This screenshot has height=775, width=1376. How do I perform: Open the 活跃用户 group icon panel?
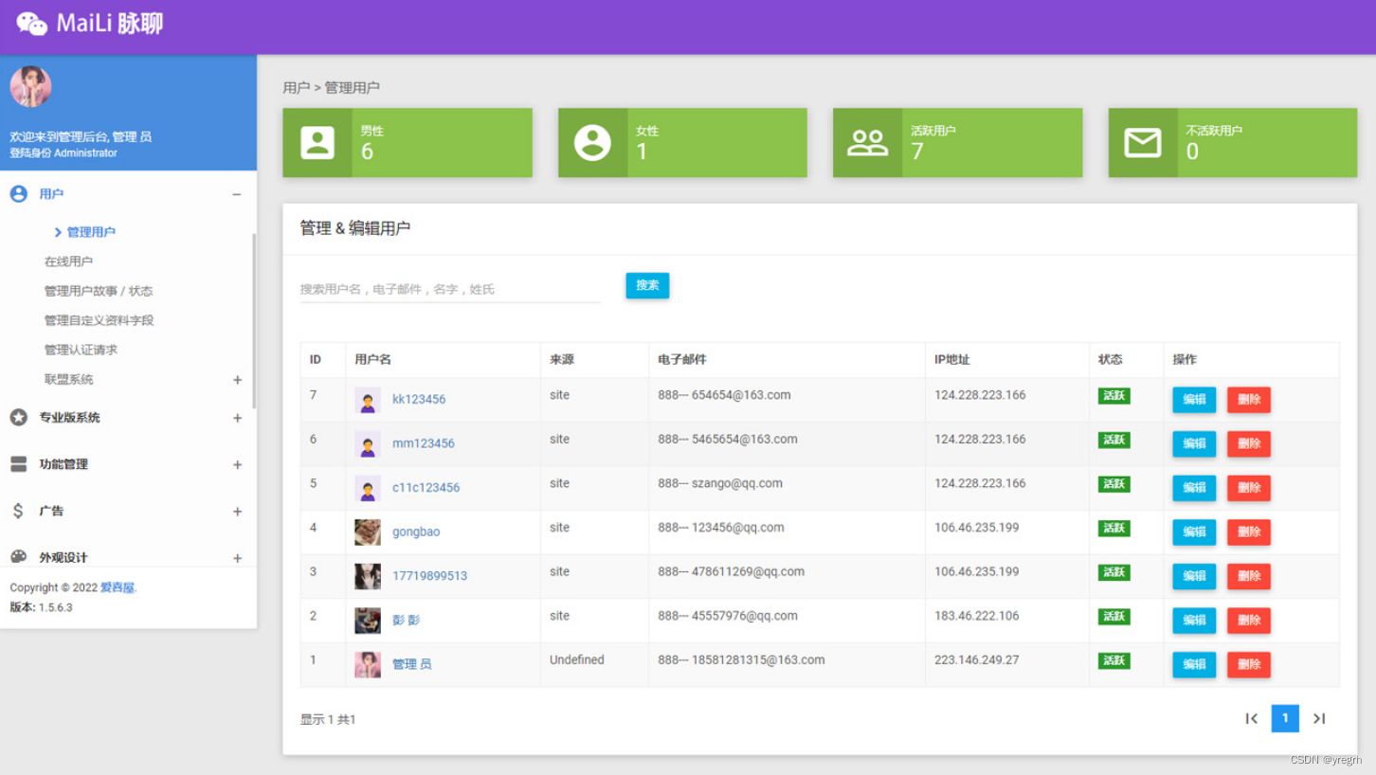(866, 142)
